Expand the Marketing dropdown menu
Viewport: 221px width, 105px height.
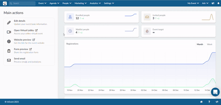coord(81,3)
